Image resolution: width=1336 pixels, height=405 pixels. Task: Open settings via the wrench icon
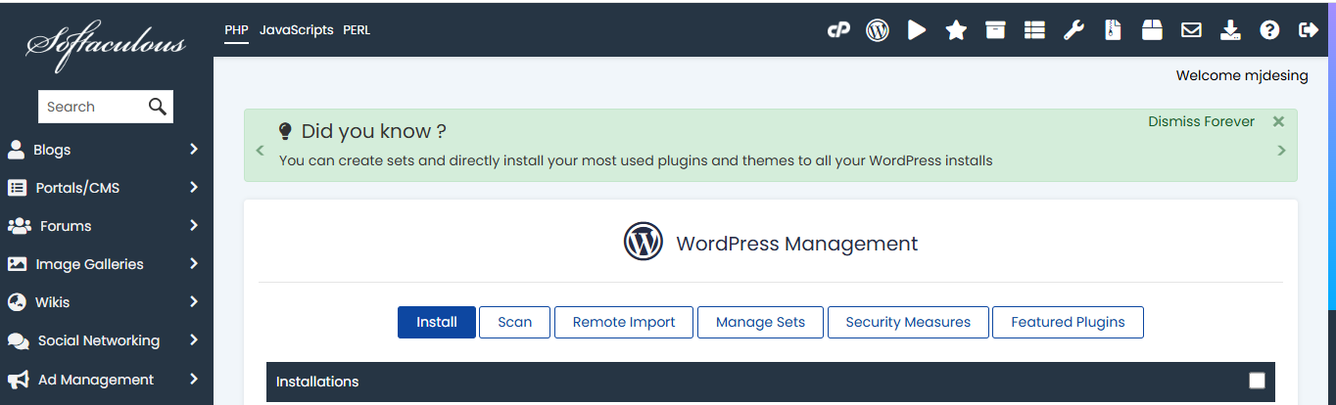coord(1074,30)
